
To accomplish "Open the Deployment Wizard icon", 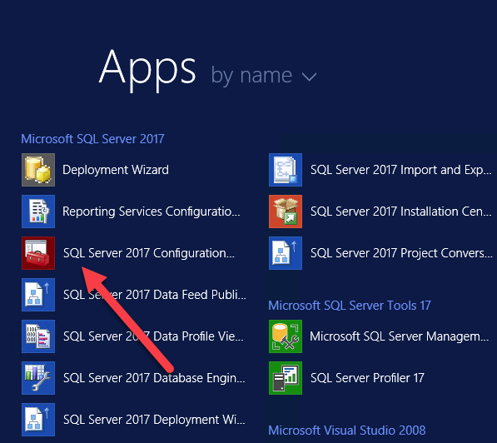I will tap(38, 170).
